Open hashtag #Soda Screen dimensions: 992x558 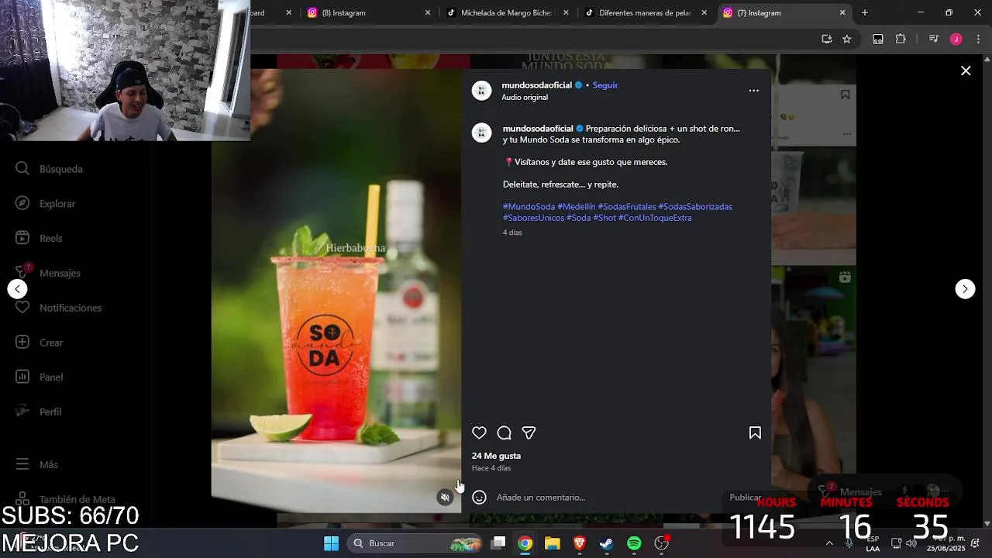(x=578, y=218)
